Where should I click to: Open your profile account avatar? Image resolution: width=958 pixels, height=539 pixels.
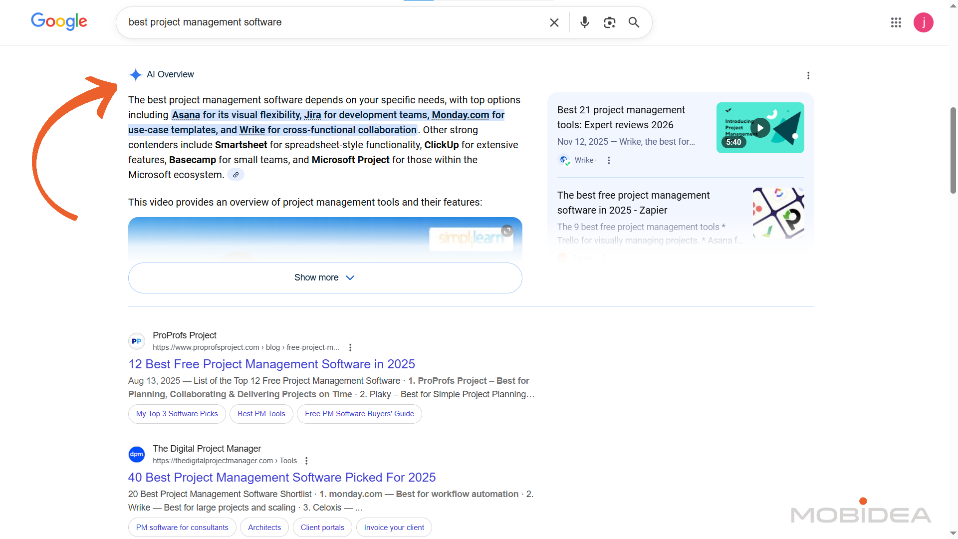pyautogui.click(x=924, y=22)
